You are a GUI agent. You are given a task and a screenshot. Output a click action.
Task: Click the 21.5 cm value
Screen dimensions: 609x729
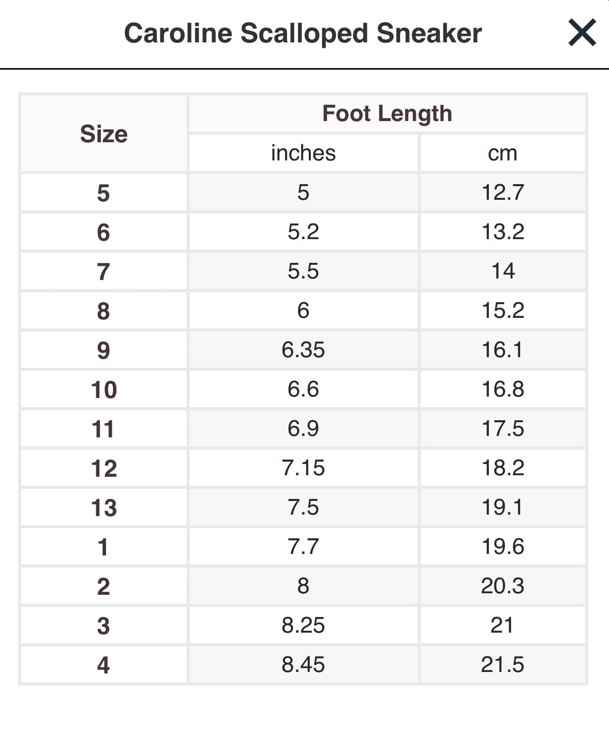point(503,664)
